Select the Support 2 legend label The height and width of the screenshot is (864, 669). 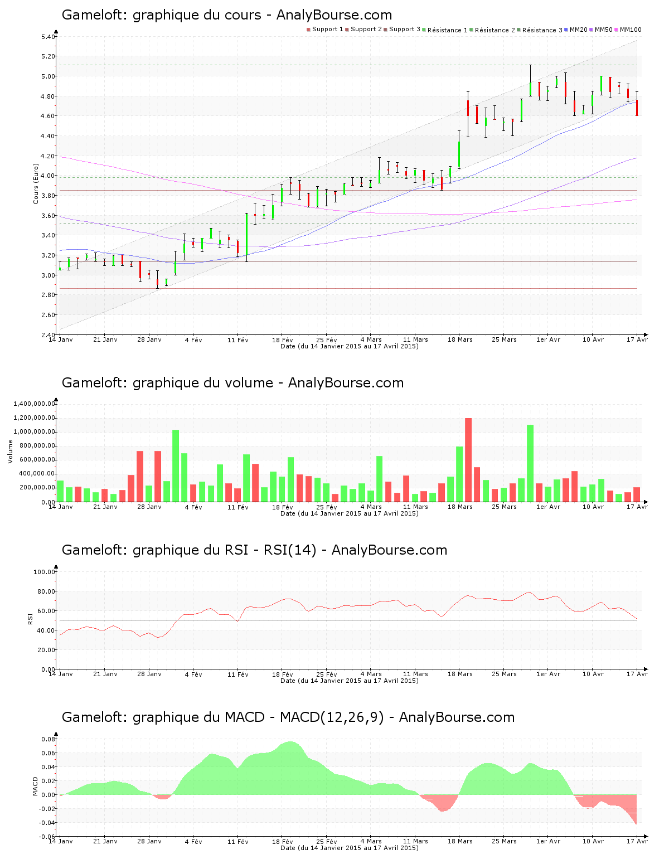(x=366, y=30)
